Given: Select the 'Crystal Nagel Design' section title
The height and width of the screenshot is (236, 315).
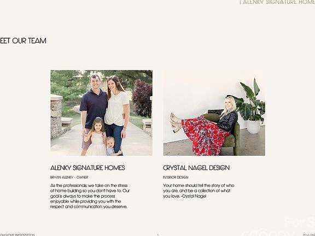Looking at the screenshot, I should (x=196, y=168).
